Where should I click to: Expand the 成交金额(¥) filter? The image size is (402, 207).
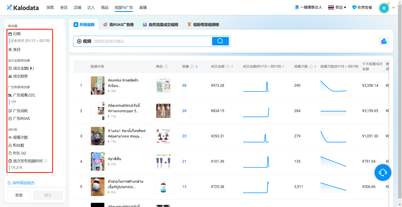click(x=21, y=68)
